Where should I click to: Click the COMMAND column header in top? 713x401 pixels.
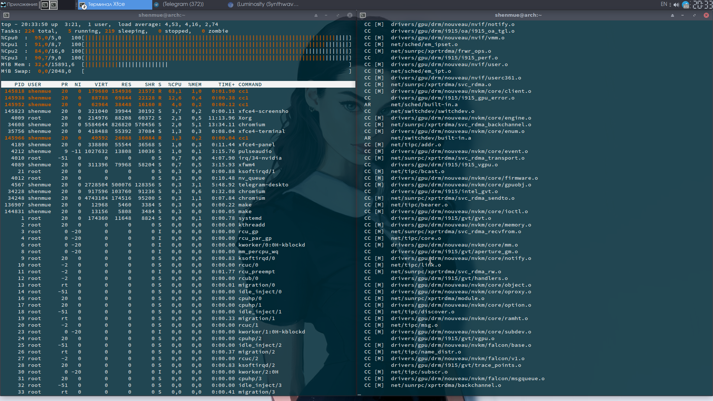click(x=250, y=85)
